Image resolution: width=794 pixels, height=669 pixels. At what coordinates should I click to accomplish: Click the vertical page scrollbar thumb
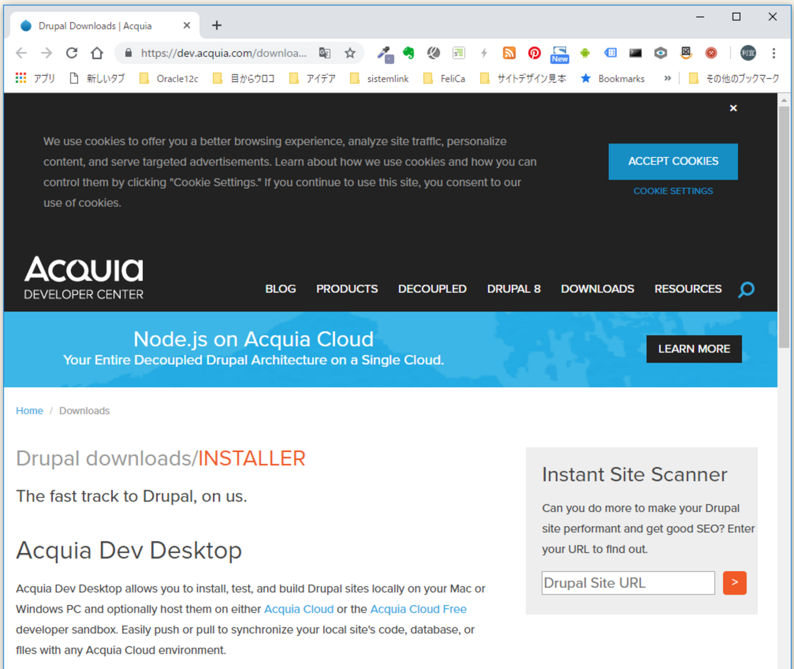tap(784, 227)
